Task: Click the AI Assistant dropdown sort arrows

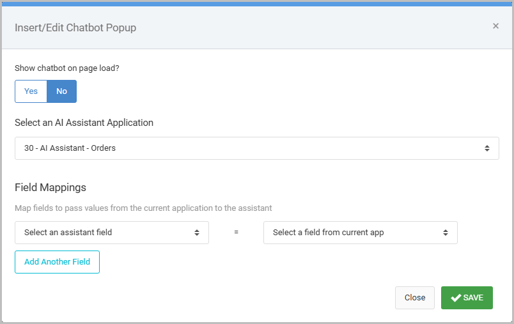Action: [487, 148]
